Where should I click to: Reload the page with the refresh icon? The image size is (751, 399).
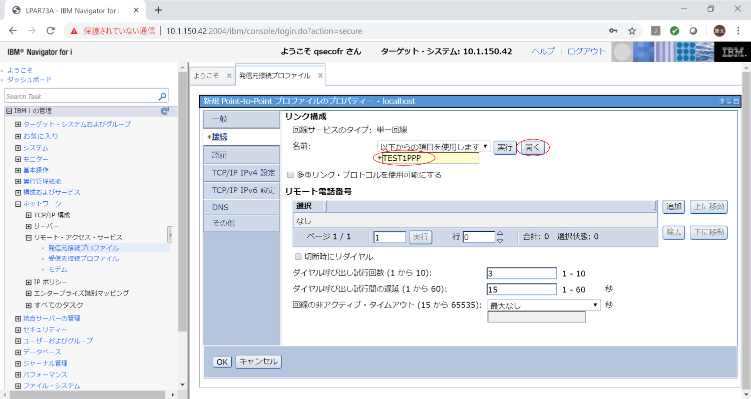[51, 31]
